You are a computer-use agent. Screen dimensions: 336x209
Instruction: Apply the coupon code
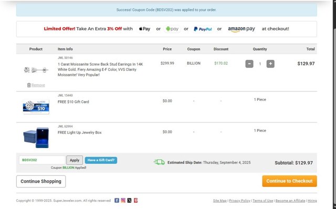(x=75, y=160)
